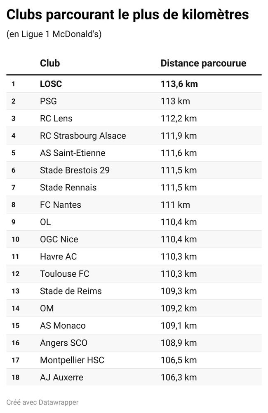
Task: Select the LOSC club row
Action: pos(51,84)
